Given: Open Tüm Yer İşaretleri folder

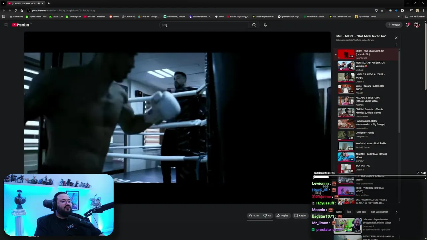Looking at the screenshot, I should [x=415, y=17].
